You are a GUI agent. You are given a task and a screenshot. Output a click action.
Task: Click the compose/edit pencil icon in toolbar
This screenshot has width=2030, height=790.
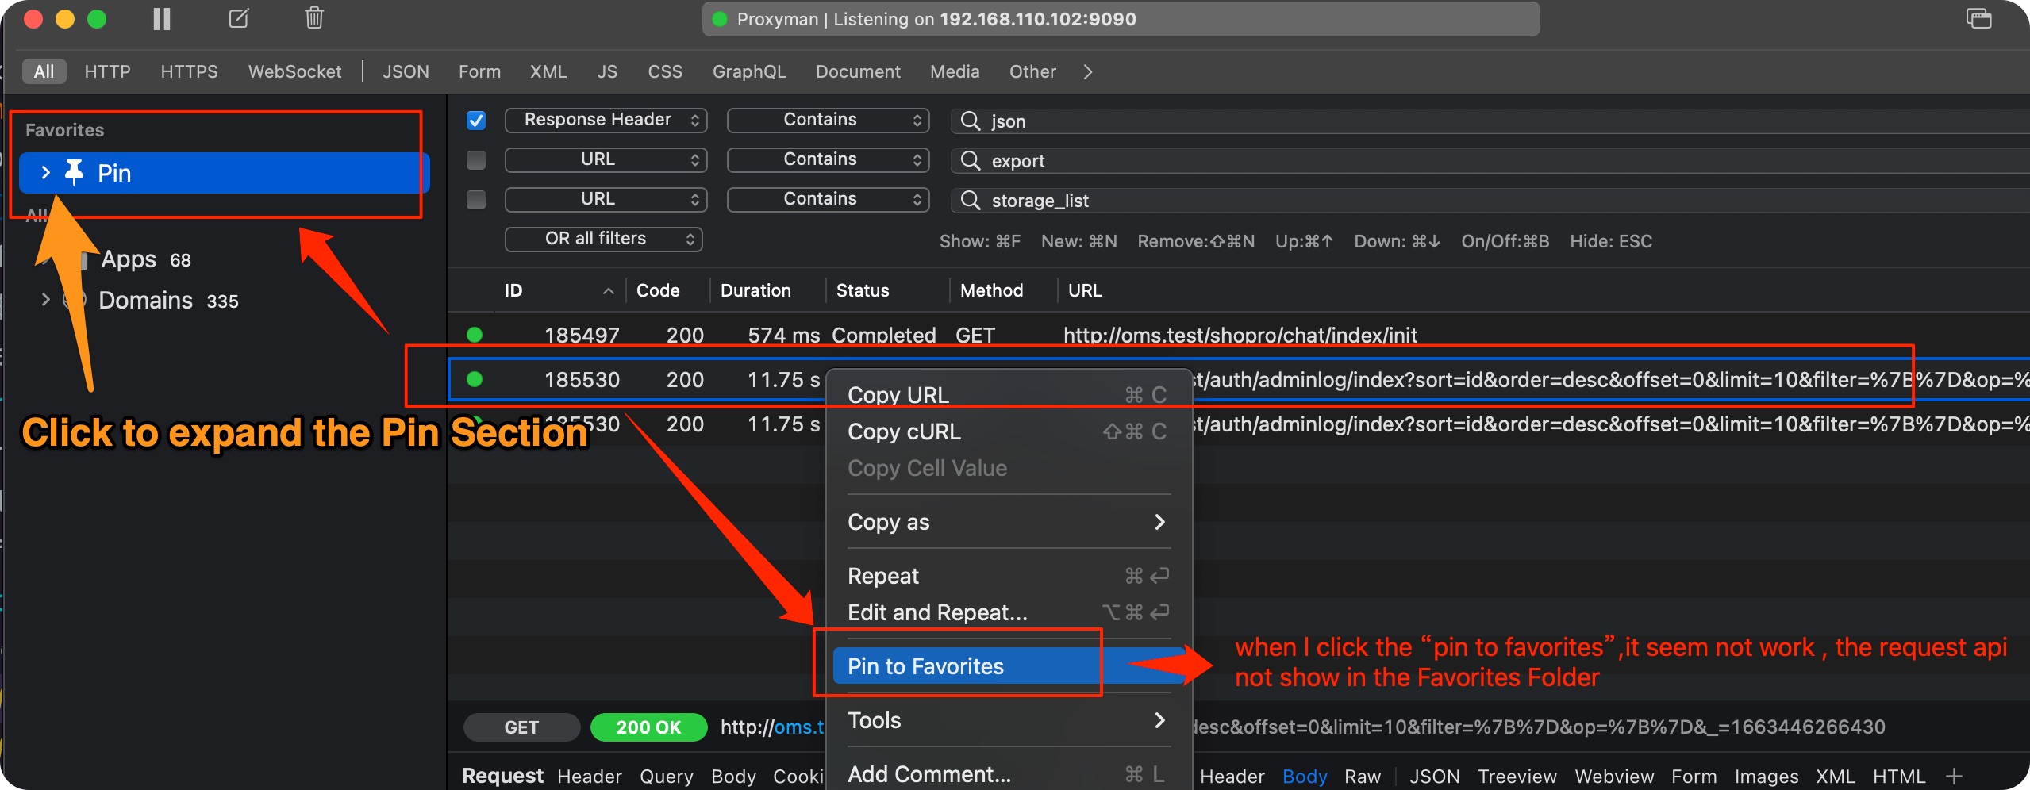(x=239, y=18)
